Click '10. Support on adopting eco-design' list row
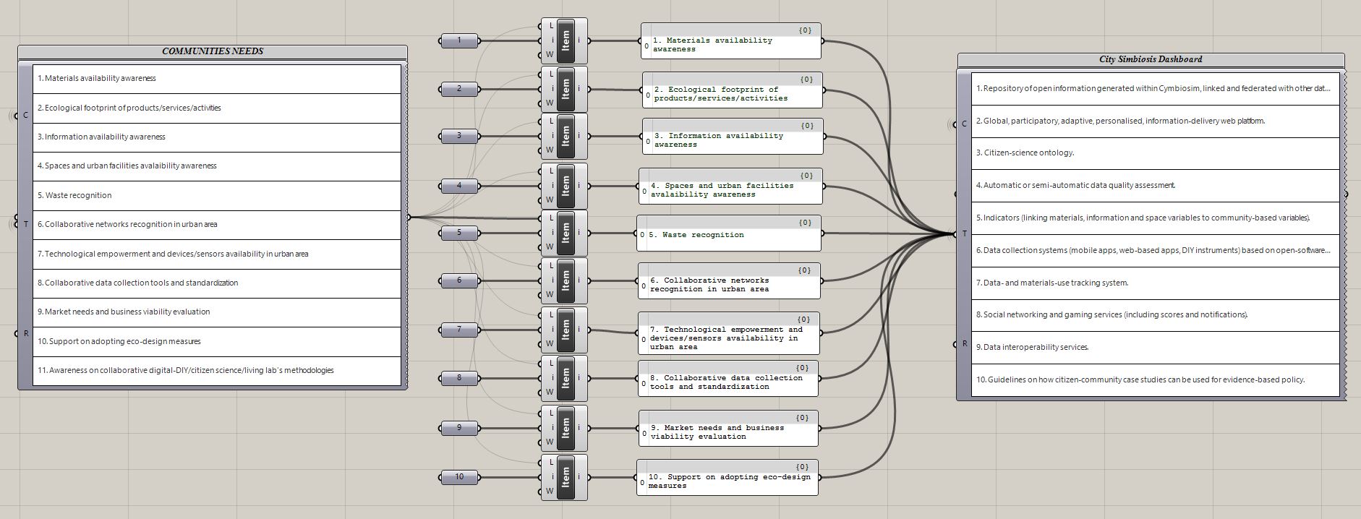Screen dimensions: 1361x519 coord(217,342)
